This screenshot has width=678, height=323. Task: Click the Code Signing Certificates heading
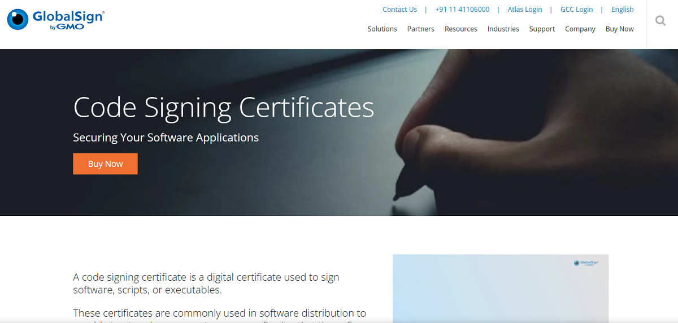[x=223, y=107]
